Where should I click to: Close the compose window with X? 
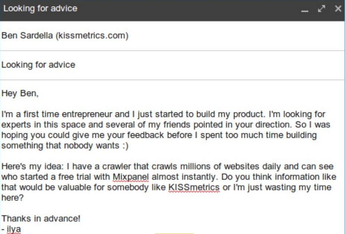[338, 9]
